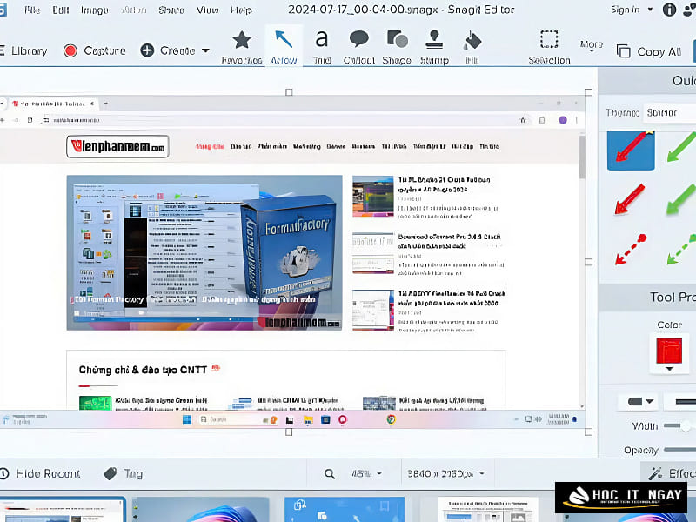Screen dimensions: 696x522
Task: Click the Windows Start icon in captured taskbar
Action: tap(187, 419)
